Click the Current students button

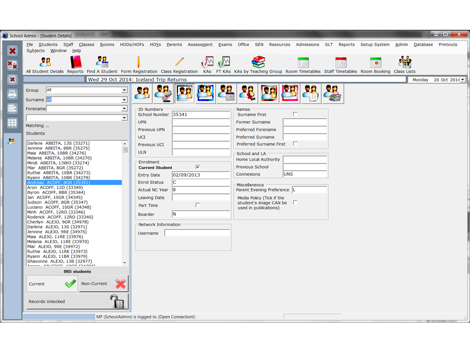tap(52, 284)
